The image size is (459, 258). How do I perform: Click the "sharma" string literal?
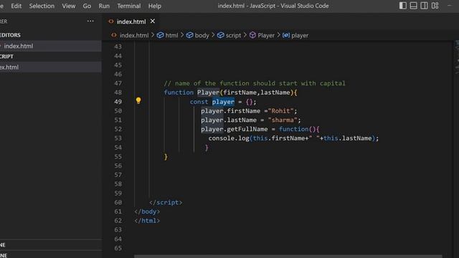tap(283, 120)
